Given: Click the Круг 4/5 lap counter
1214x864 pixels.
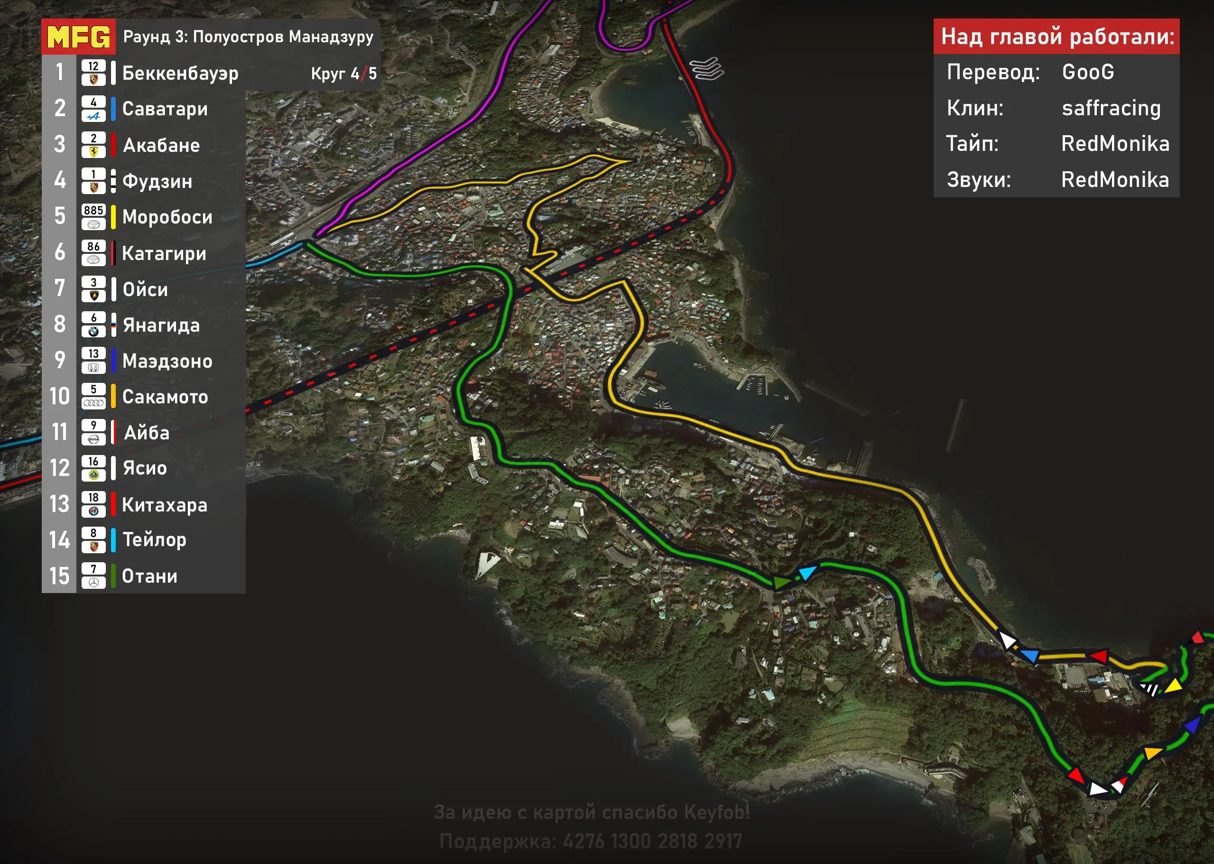Looking at the screenshot, I should tap(343, 74).
